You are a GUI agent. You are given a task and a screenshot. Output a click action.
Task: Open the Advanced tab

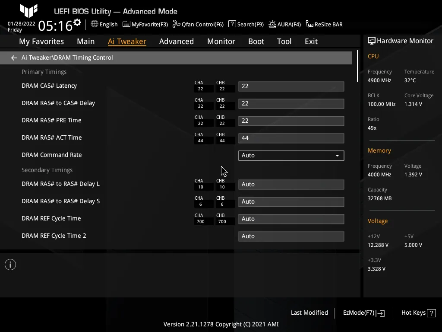coord(177,41)
